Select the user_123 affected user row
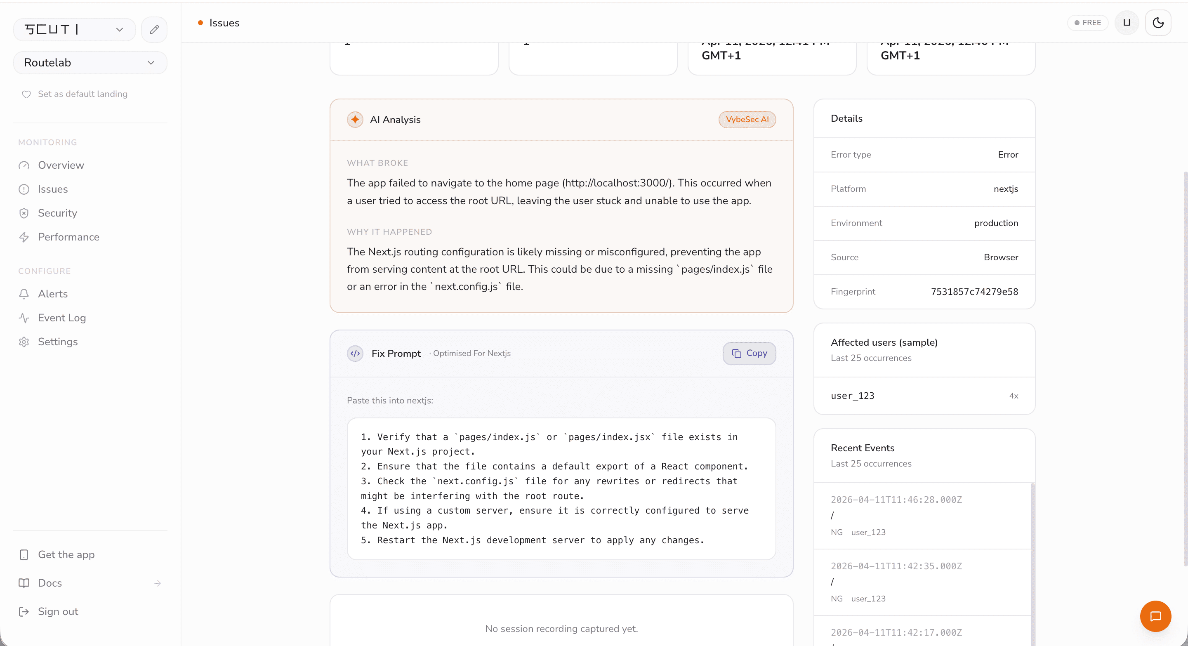This screenshot has height=646, width=1188. click(x=924, y=396)
